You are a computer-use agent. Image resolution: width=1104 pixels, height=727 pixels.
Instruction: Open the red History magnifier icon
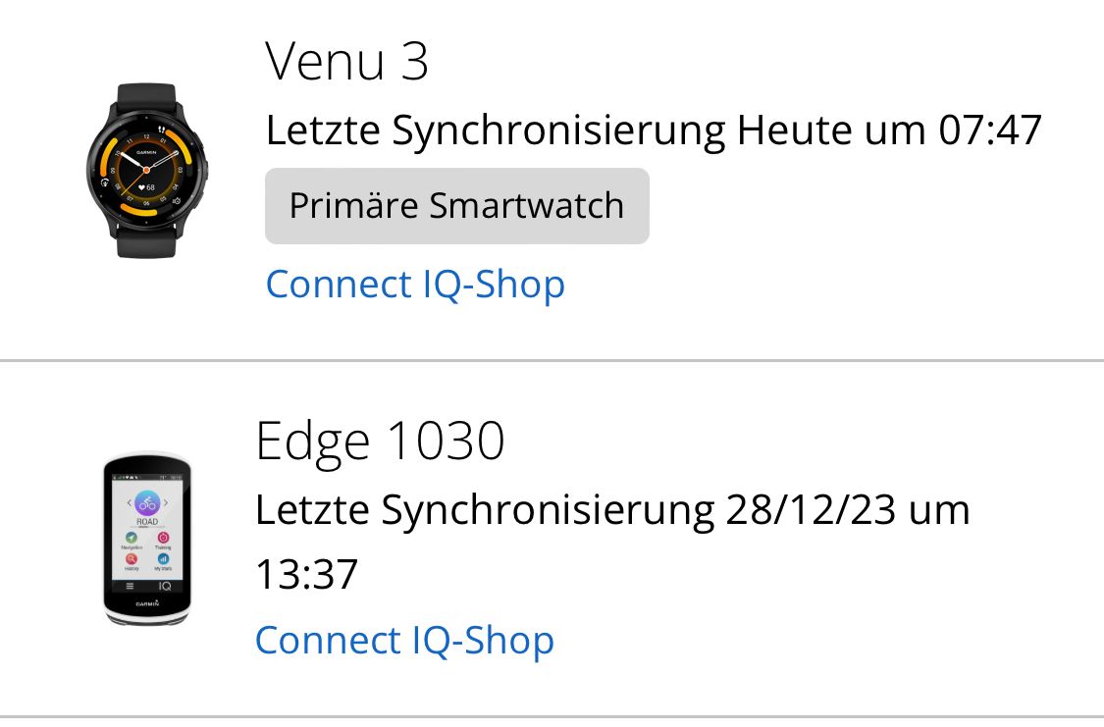click(x=131, y=559)
